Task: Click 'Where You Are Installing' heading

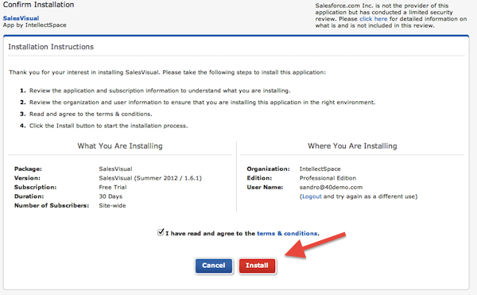Action: [352, 146]
